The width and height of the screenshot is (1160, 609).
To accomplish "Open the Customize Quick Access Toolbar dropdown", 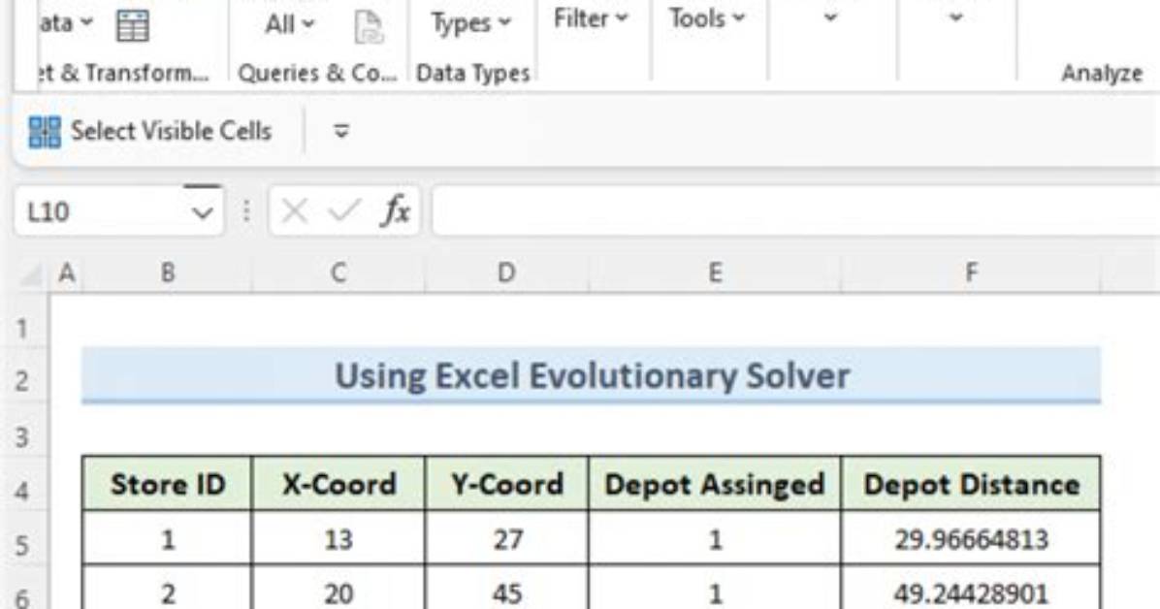I will tap(340, 132).
